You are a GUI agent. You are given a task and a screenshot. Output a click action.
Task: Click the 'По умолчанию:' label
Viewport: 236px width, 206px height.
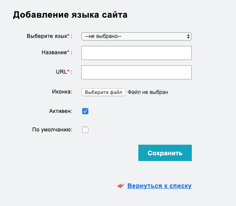click(52, 130)
